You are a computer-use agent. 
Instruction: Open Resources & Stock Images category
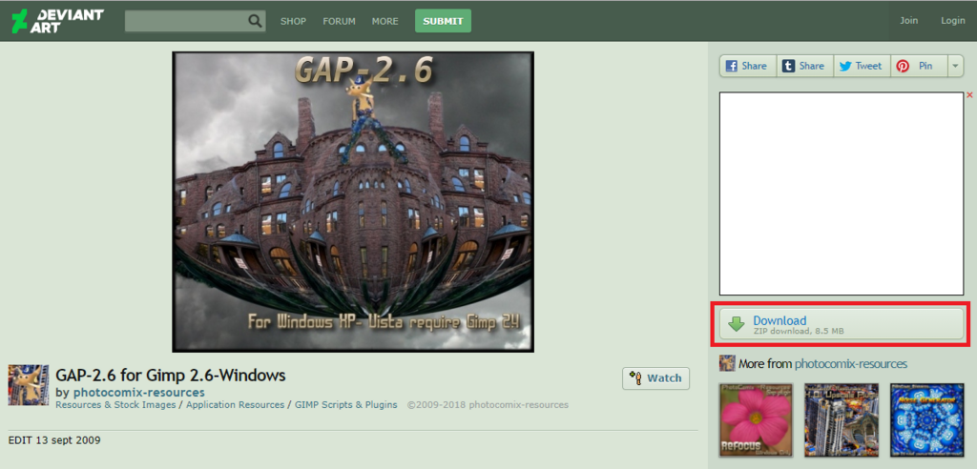115,405
